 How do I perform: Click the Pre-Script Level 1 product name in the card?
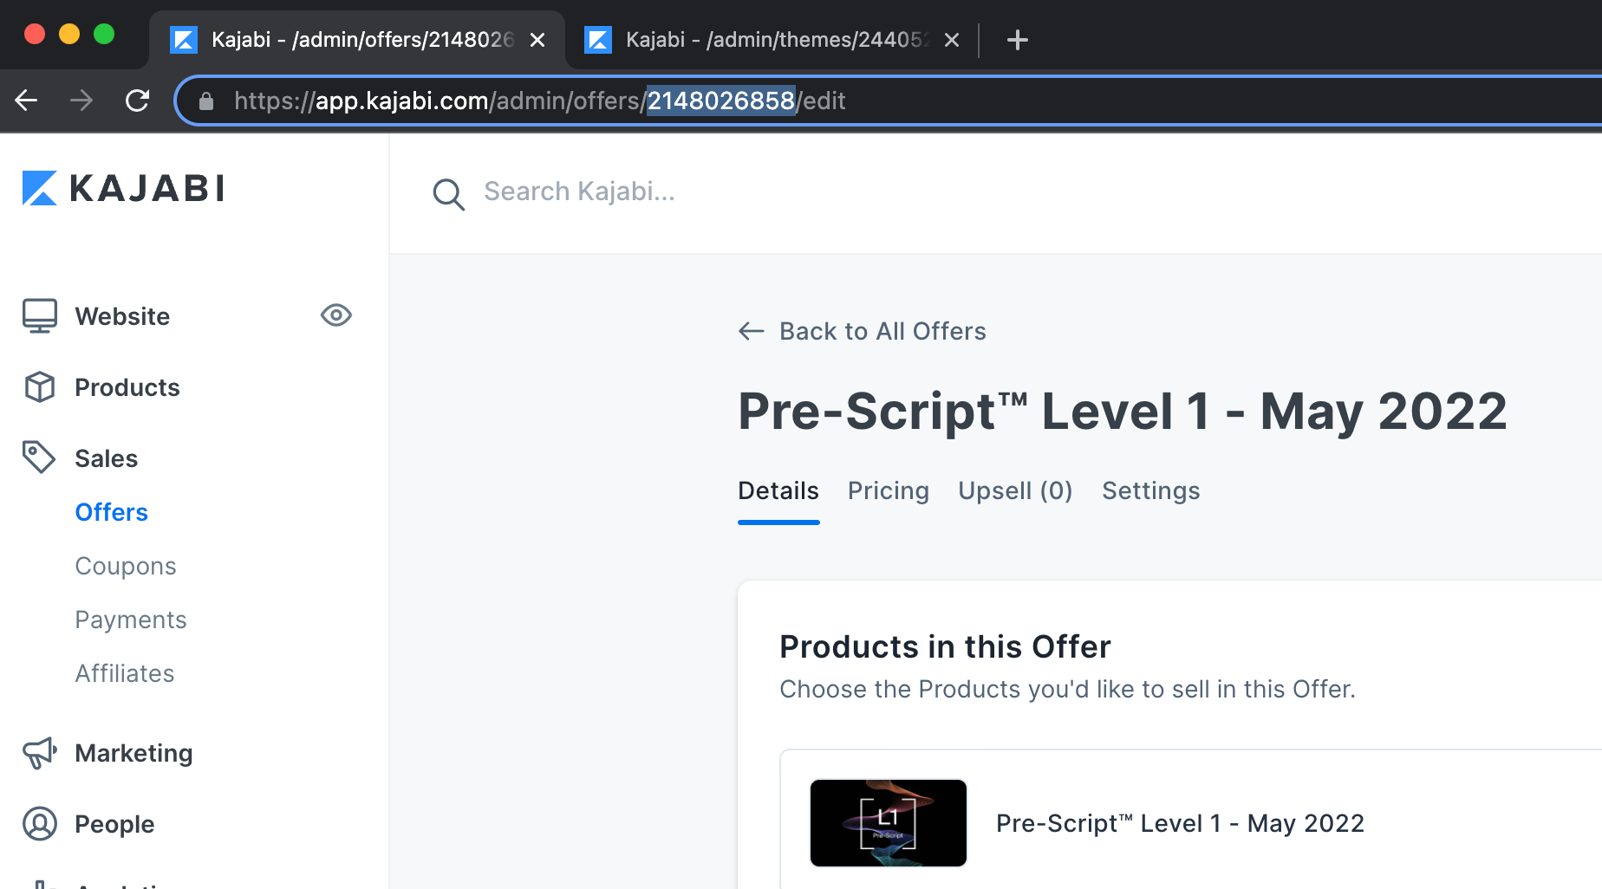(x=1180, y=823)
